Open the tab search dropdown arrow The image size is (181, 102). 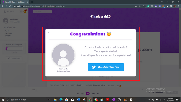point(162,2)
